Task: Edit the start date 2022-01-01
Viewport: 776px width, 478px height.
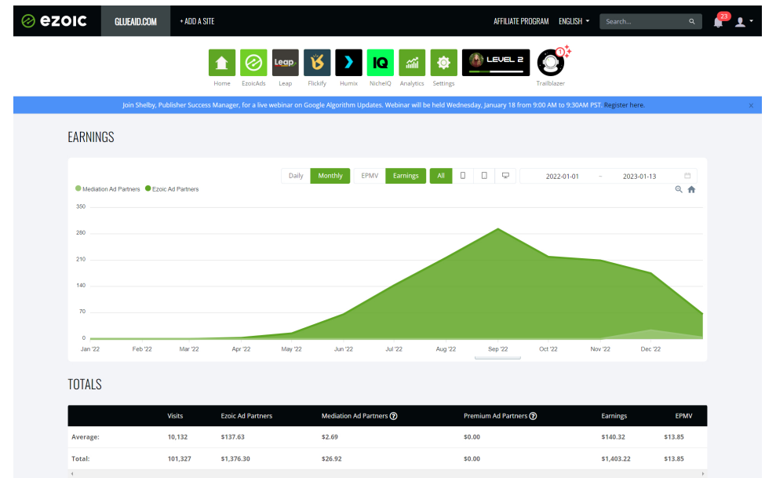Action: (x=562, y=176)
